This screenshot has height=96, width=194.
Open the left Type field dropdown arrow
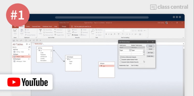[130, 50]
